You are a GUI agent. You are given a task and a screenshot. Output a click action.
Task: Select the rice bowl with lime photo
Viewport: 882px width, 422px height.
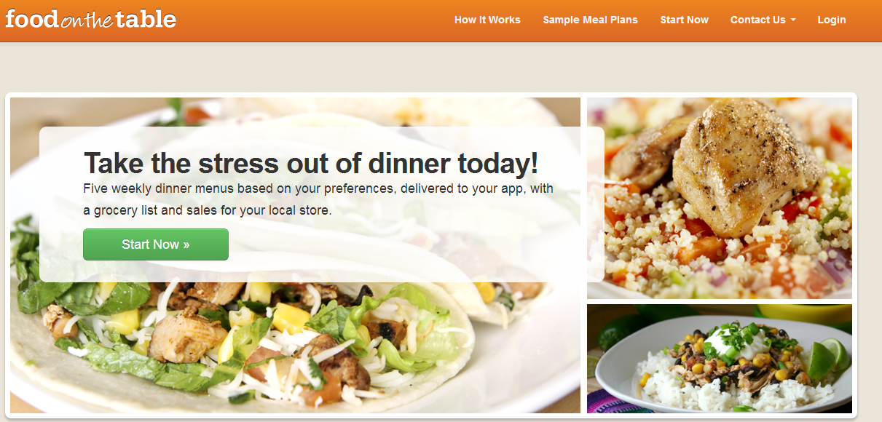(x=720, y=359)
